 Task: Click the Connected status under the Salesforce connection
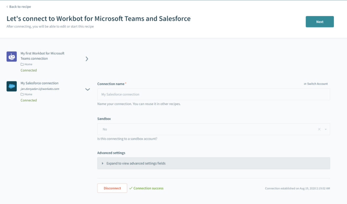click(29, 100)
